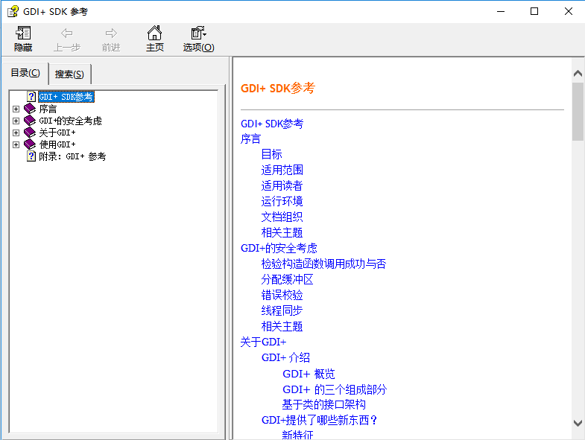Click the 隐藏 (Hide) toolbar icon
585x440 pixels.
[x=23, y=34]
